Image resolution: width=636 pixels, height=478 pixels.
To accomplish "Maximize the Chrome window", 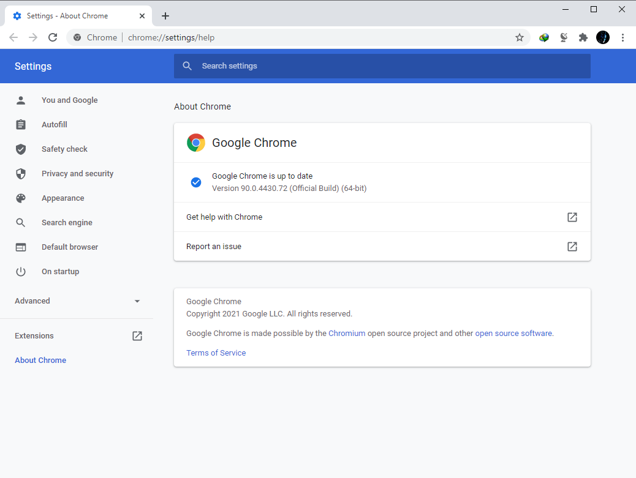I will [x=593, y=9].
